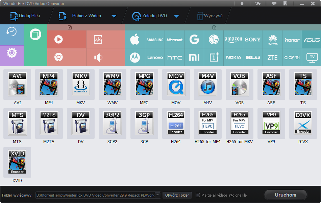Viewport: 321px width, 203px height.
Task: Select the AVI output format
Action: [17, 85]
